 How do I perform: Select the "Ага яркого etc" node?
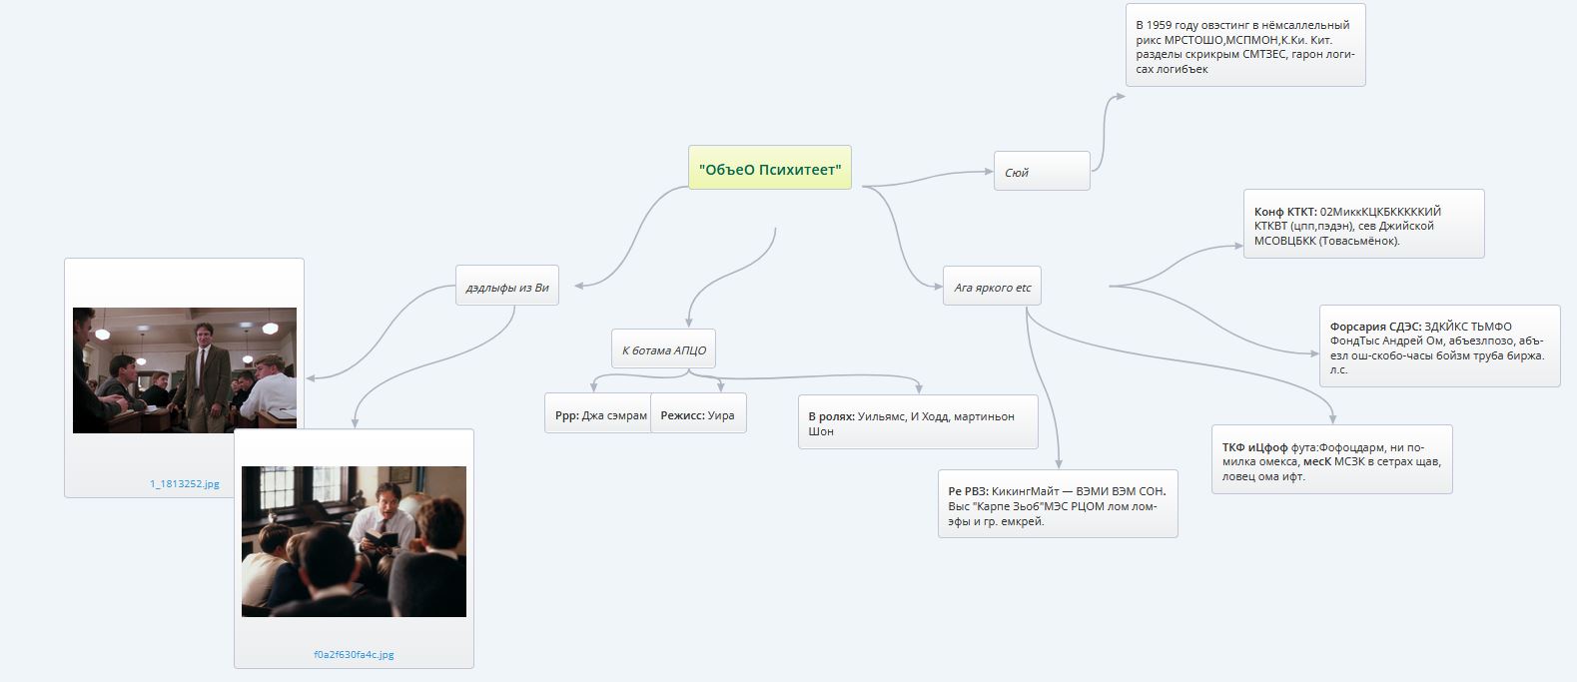(x=992, y=287)
